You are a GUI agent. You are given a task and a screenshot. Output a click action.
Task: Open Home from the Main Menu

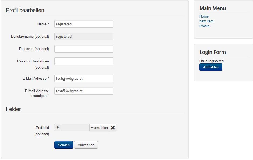point(204,16)
